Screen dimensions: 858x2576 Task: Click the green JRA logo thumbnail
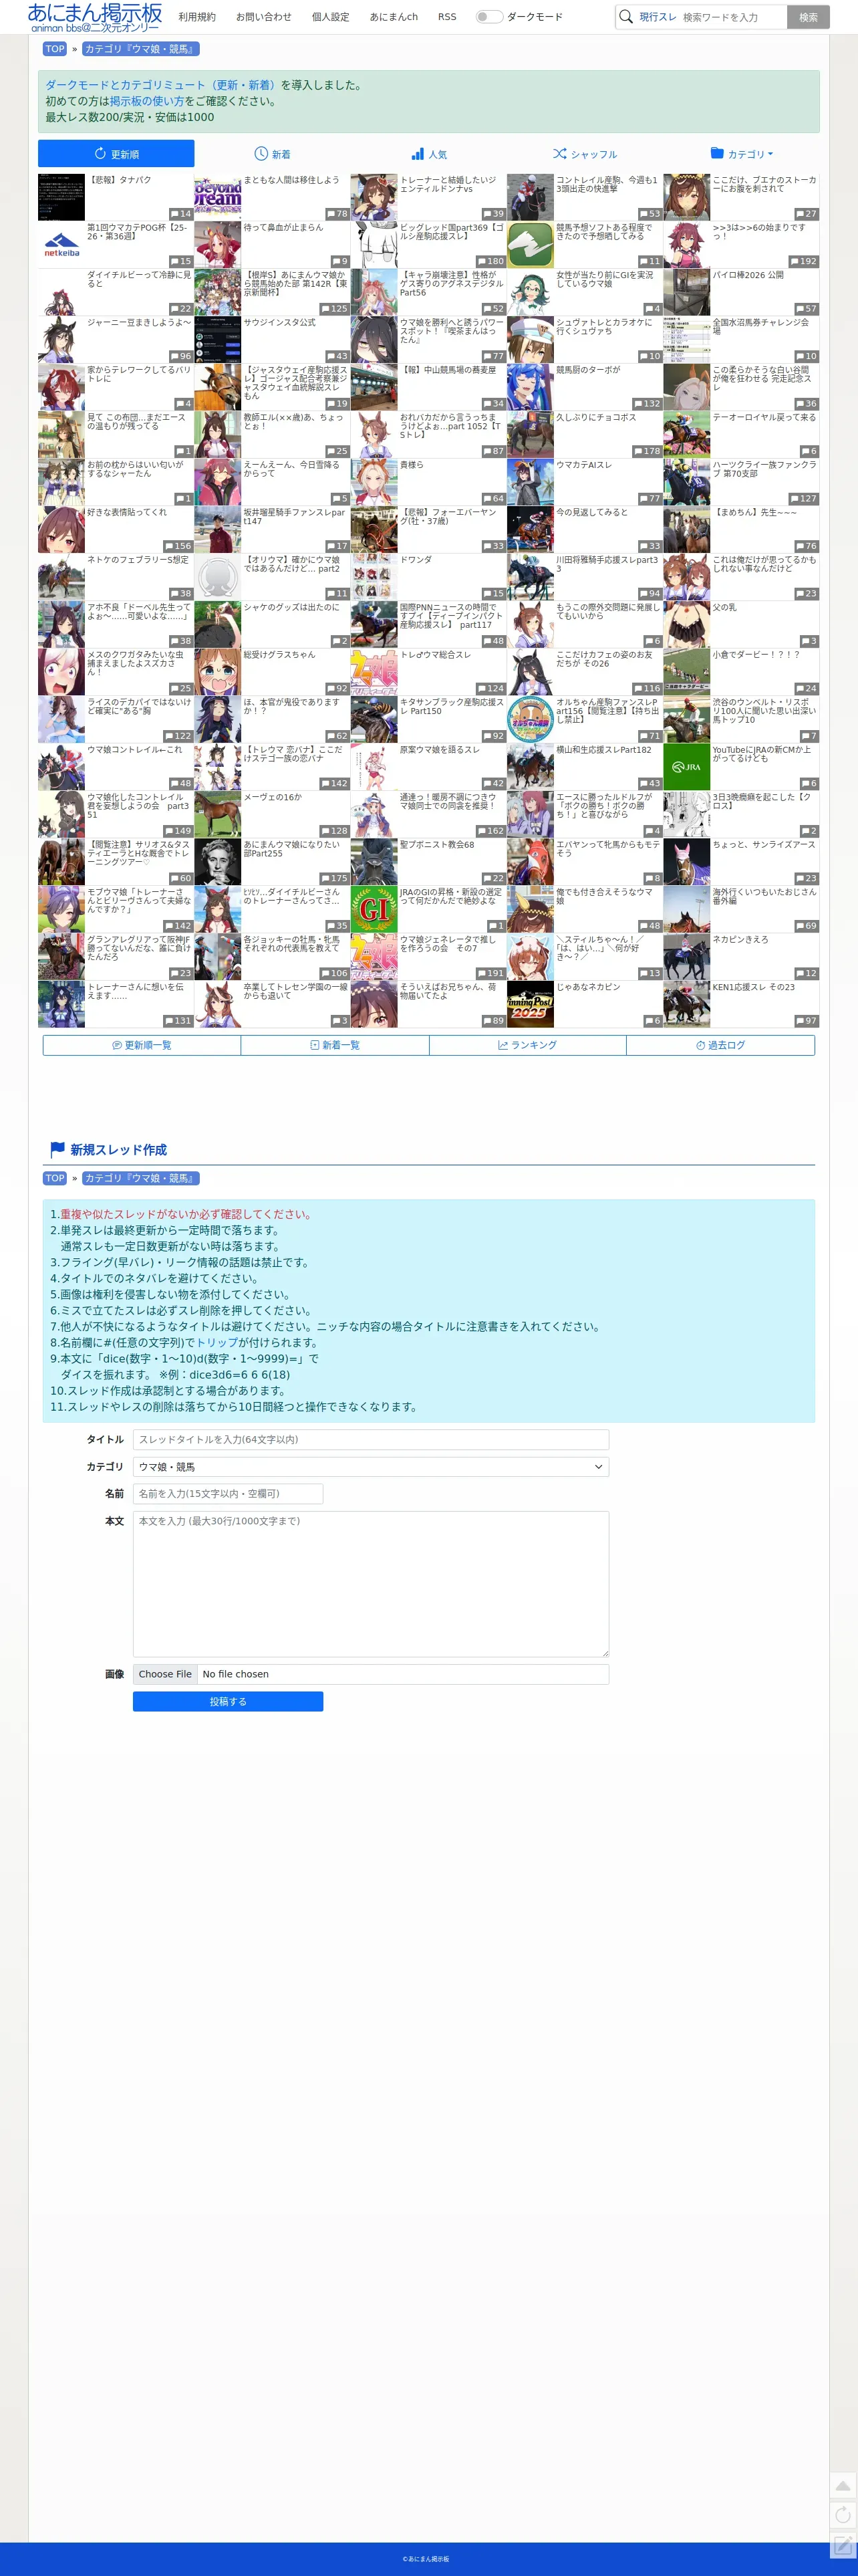[687, 767]
